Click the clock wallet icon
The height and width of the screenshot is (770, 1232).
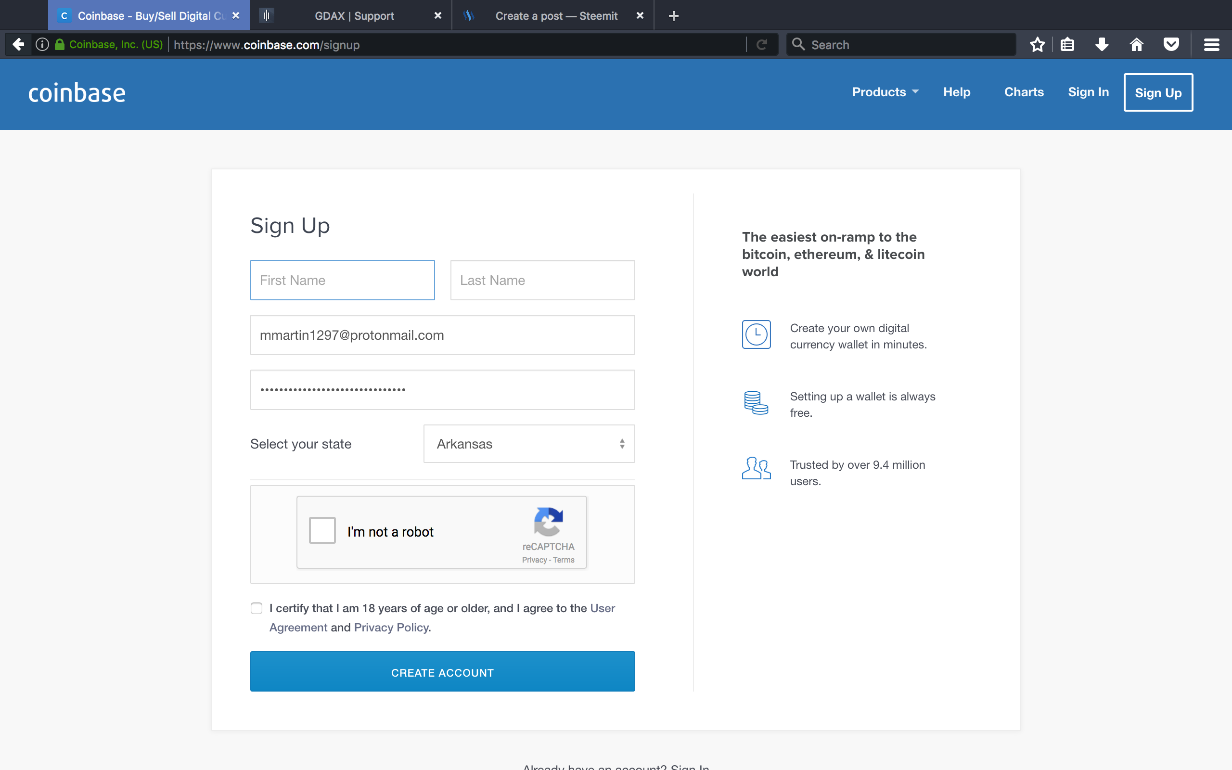tap(756, 334)
